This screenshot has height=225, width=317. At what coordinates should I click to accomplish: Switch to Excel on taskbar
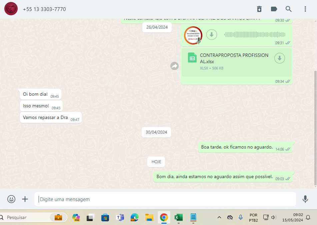pyautogui.click(x=179, y=217)
